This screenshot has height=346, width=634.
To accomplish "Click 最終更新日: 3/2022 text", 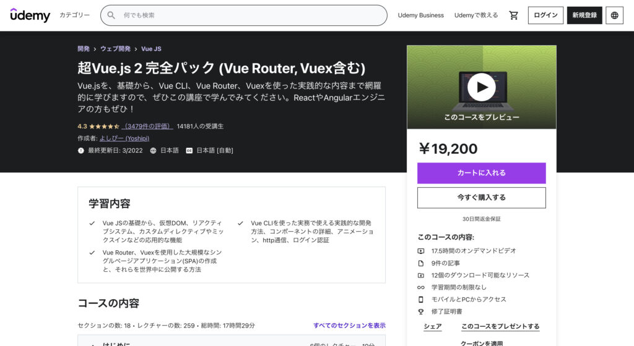I will (x=115, y=150).
